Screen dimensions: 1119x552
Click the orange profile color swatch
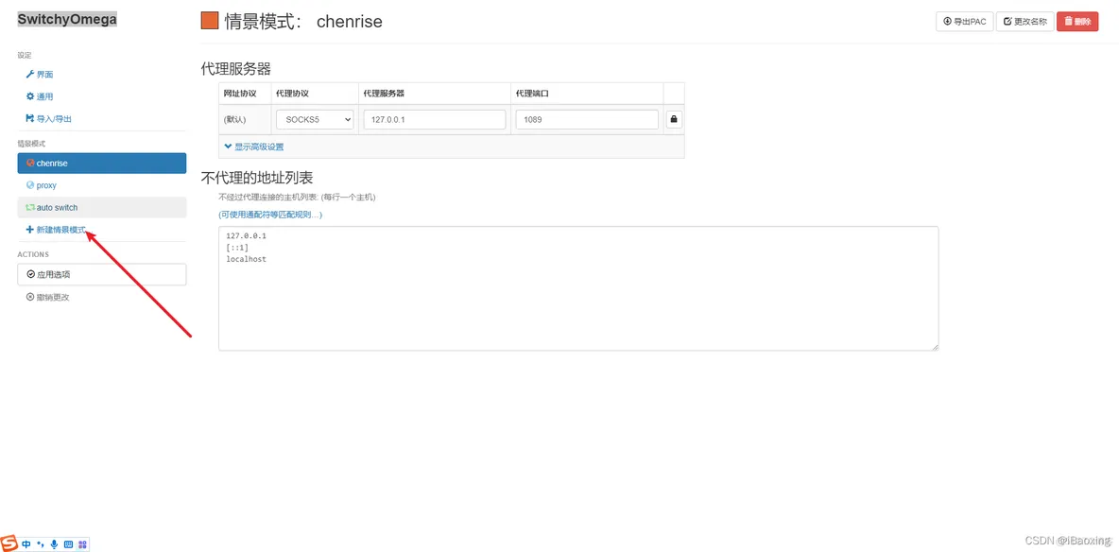pyautogui.click(x=210, y=21)
